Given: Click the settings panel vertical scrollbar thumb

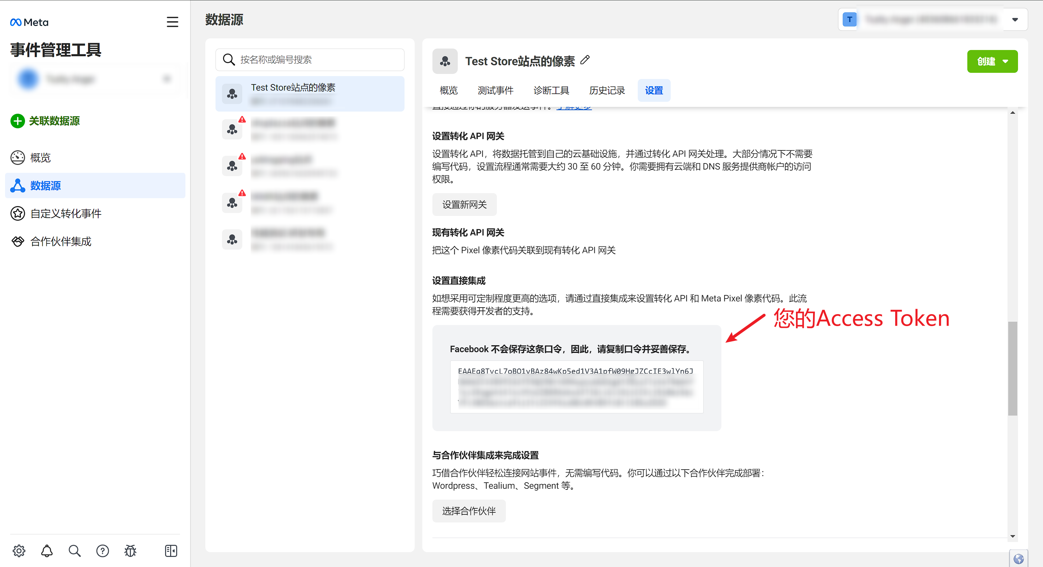Looking at the screenshot, I should pyautogui.click(x=1012, y=368).
